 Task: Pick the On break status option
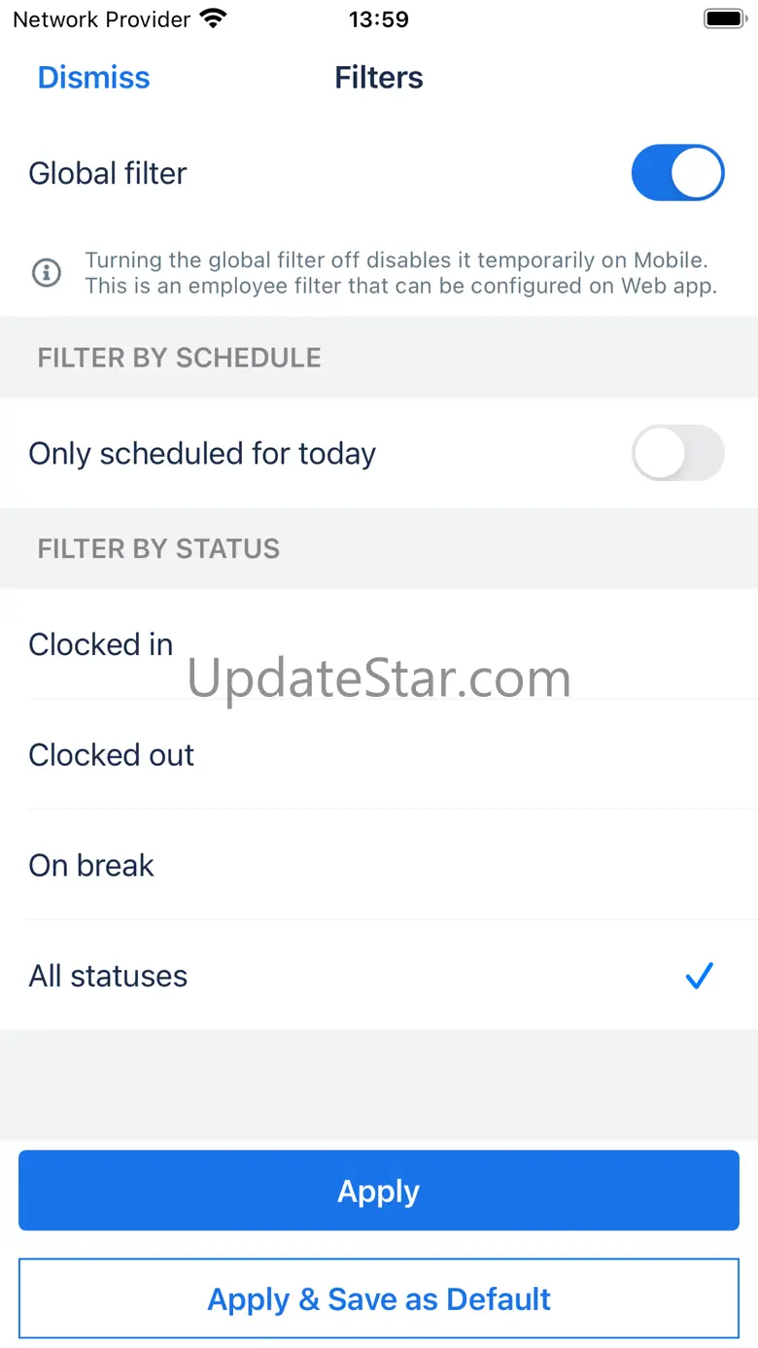tap(91, 866)
